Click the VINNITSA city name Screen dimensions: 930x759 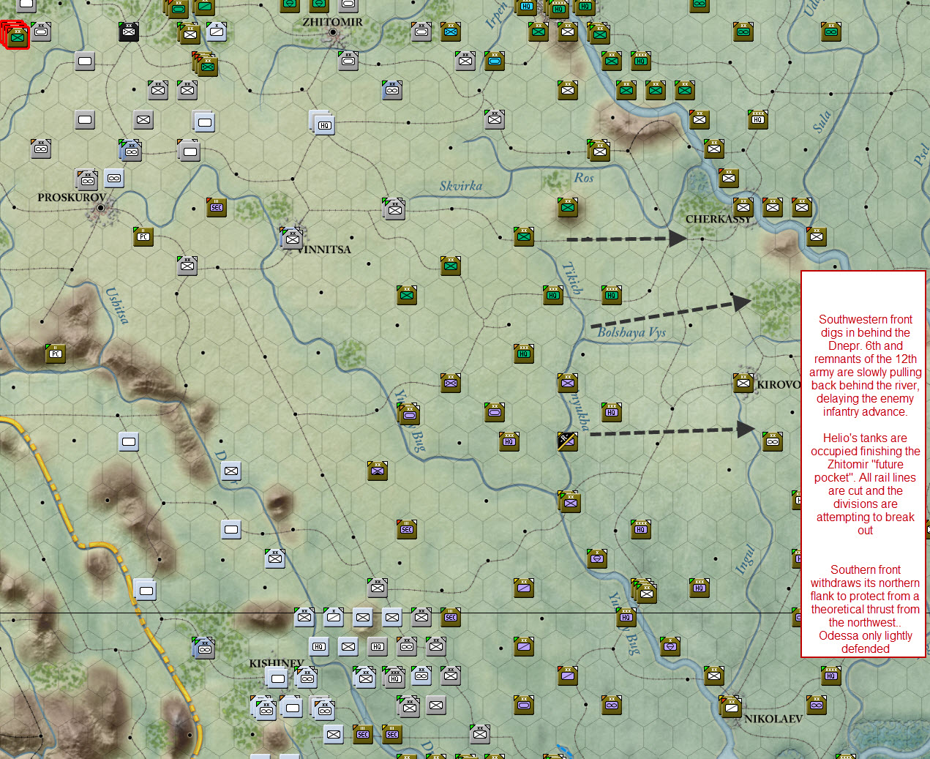(325, 250)
